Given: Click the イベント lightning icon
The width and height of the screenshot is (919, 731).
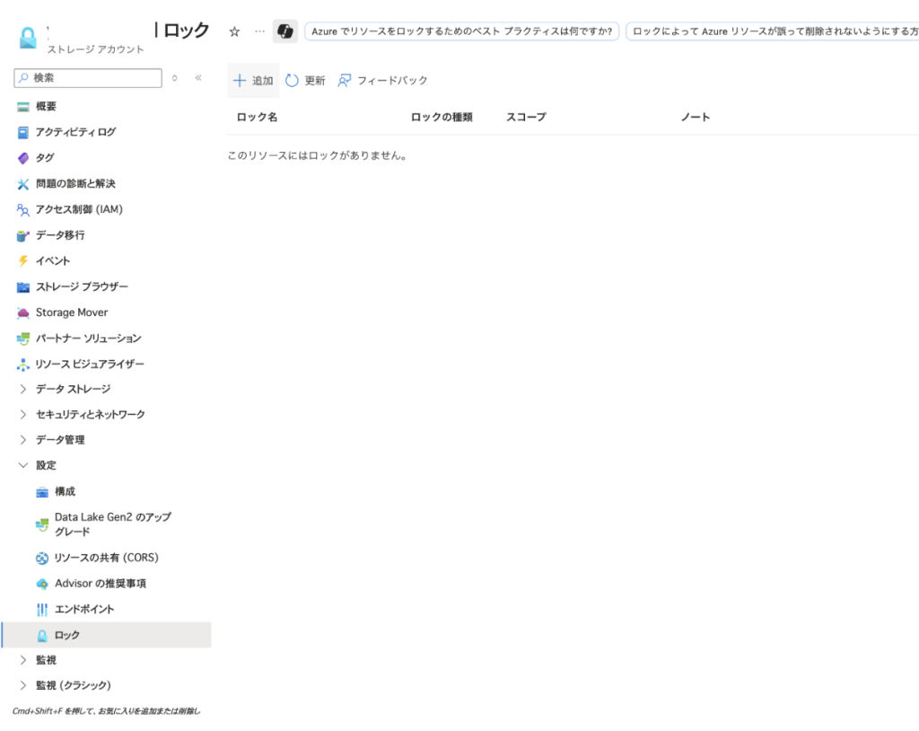Looking at the screenshot, I should [23, 261].
